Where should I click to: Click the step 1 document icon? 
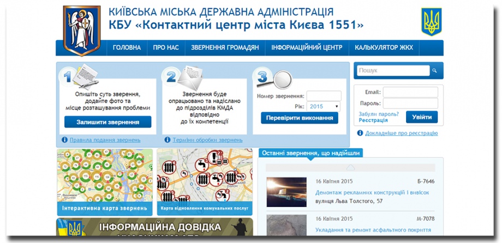point(85,76)
